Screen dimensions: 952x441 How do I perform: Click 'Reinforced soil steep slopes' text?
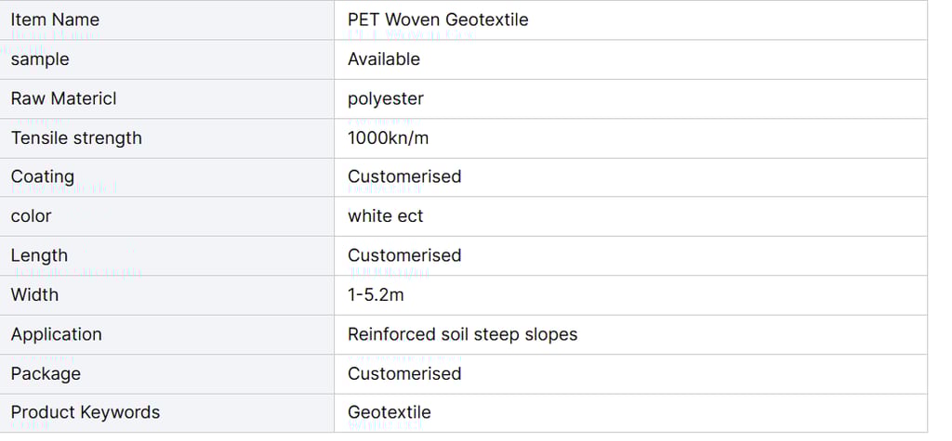pyautogui.click(x=462, y=335)
